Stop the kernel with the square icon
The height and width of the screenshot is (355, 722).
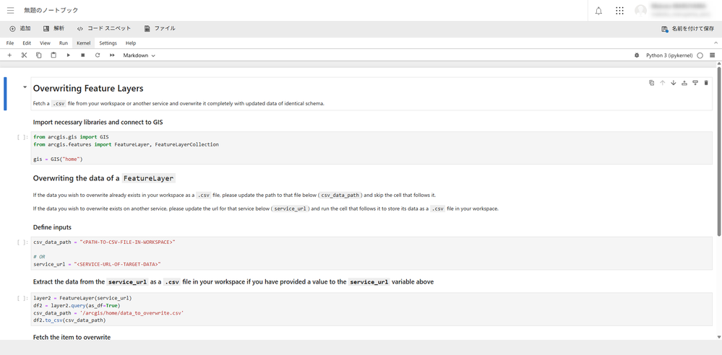pos(83,55)
